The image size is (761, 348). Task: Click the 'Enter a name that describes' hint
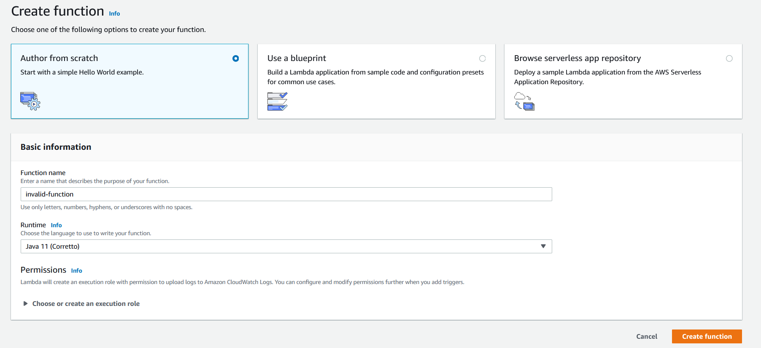[95, 181]
